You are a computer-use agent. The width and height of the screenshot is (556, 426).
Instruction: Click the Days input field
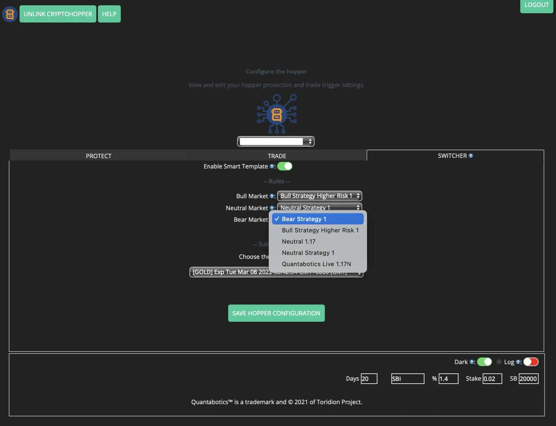(x=369, y=379)
